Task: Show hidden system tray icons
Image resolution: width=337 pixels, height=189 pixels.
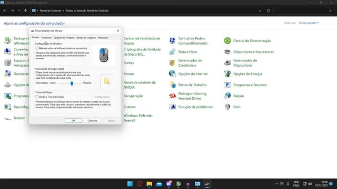Action: (276, 184)
